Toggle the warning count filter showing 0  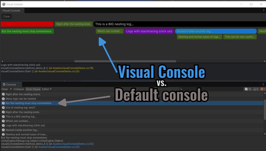point(256,89)
